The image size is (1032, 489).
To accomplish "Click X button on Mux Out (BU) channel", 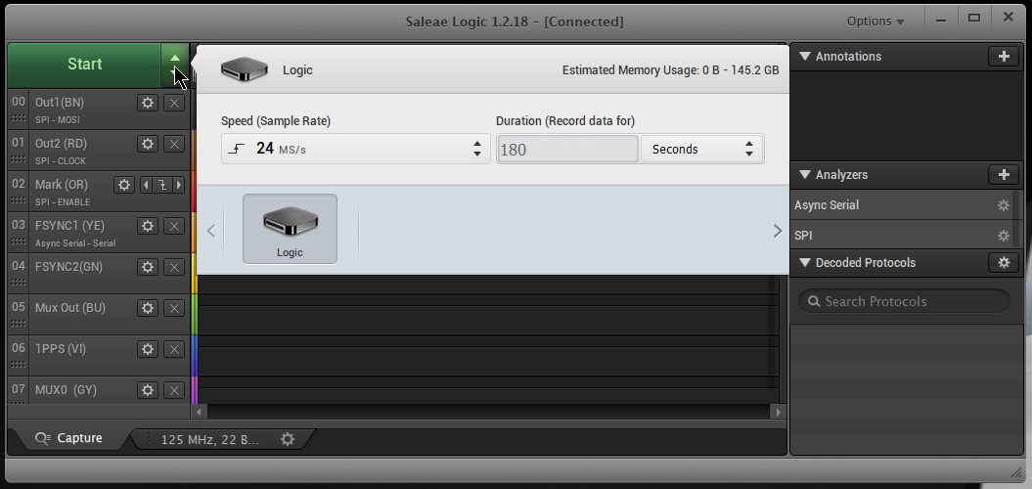I will click(x=174, y=308).
